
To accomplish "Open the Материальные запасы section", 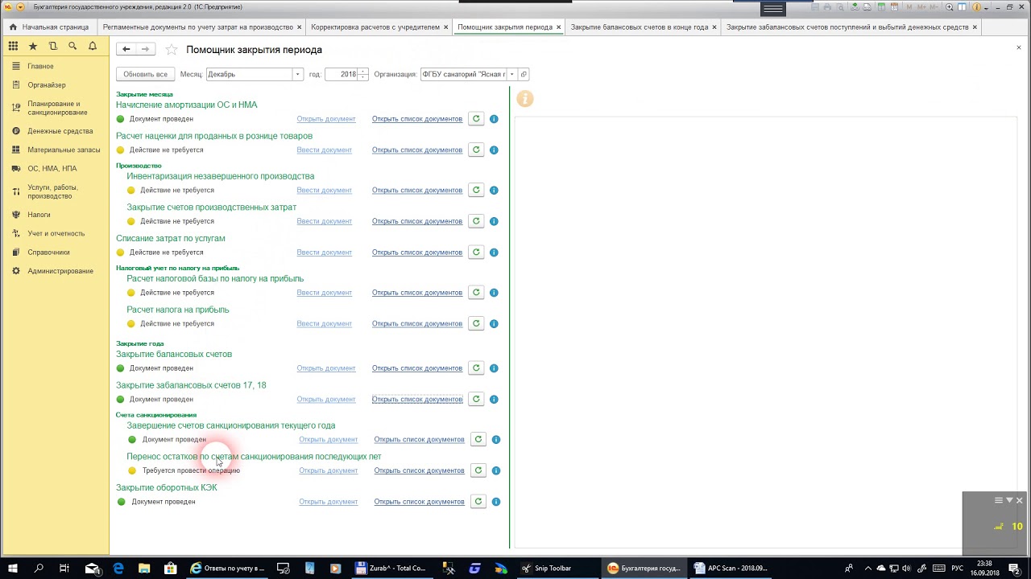I will [x=64, y=150].
